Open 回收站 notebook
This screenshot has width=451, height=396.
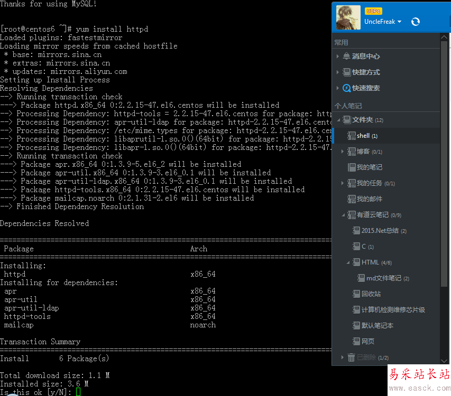[371, 294]
